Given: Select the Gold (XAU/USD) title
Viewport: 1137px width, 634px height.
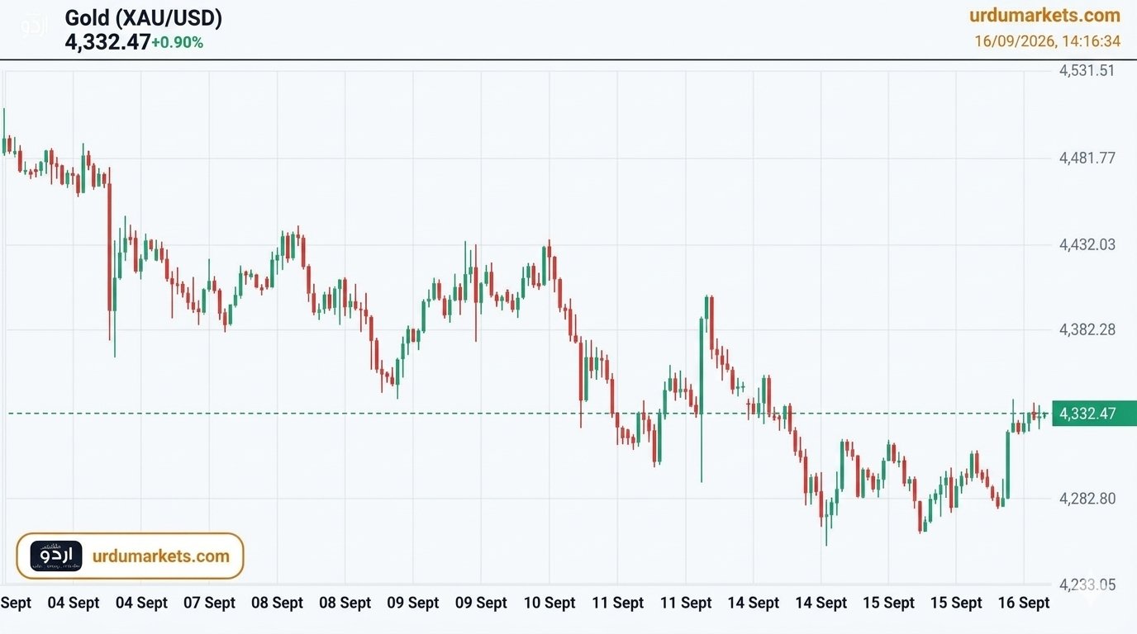Looking at the screenshot, I should (x=144, y=18).
